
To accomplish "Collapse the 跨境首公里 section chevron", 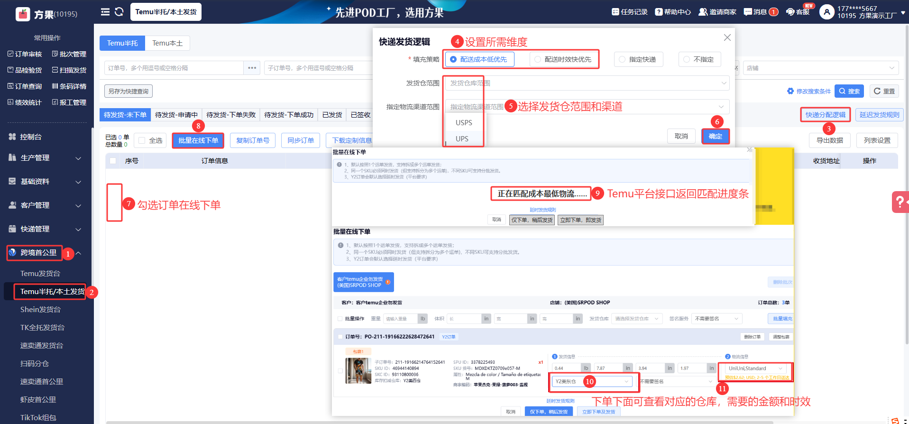I will (x=78, y=253).
